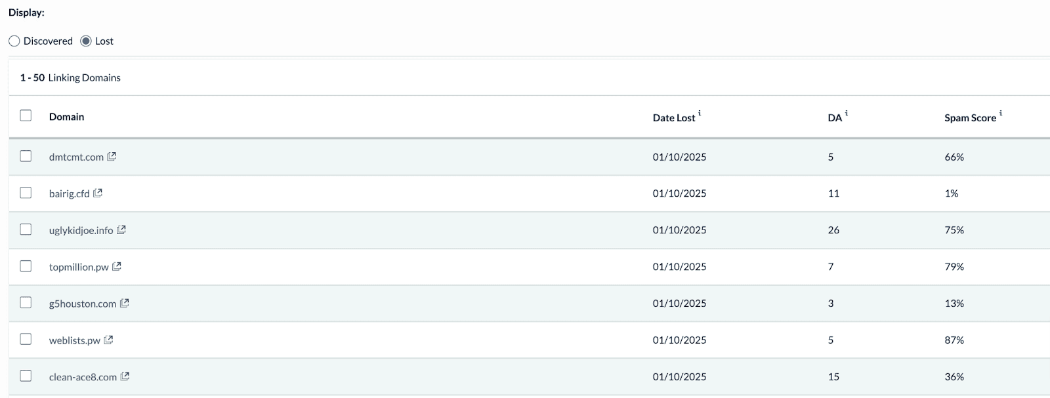The width and height of the screenshot is (1050, 398).
Task: Click the 79% spam score for topmillion.pw
Action: [954, 268]
